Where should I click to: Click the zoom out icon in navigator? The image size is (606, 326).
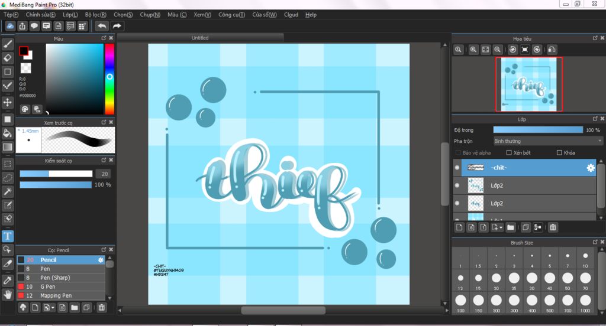497,50
